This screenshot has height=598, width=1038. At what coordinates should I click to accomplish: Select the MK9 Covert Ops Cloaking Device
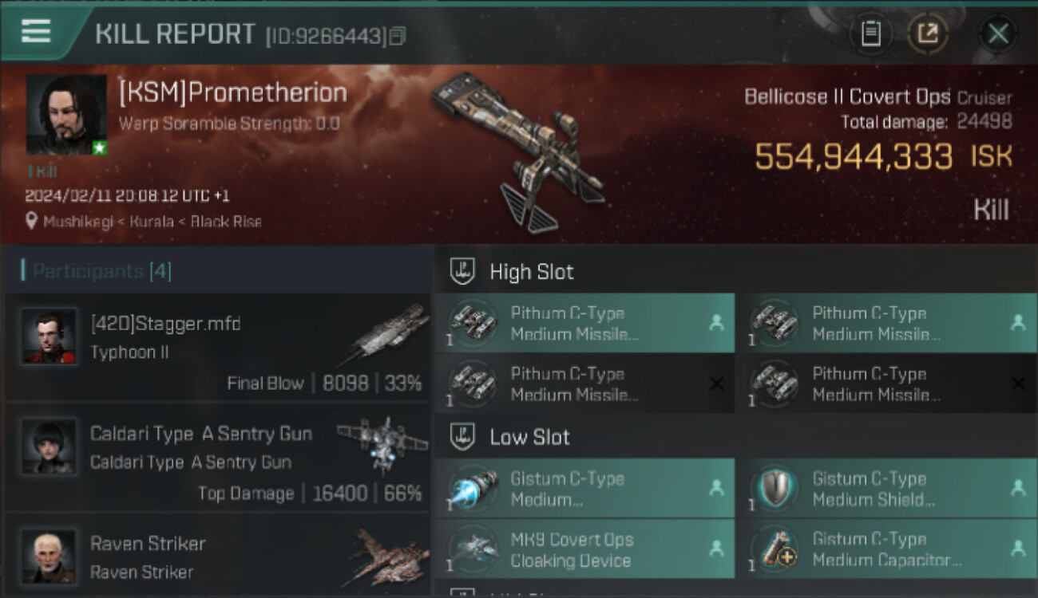pyautogui.click(x=584, y=549)
